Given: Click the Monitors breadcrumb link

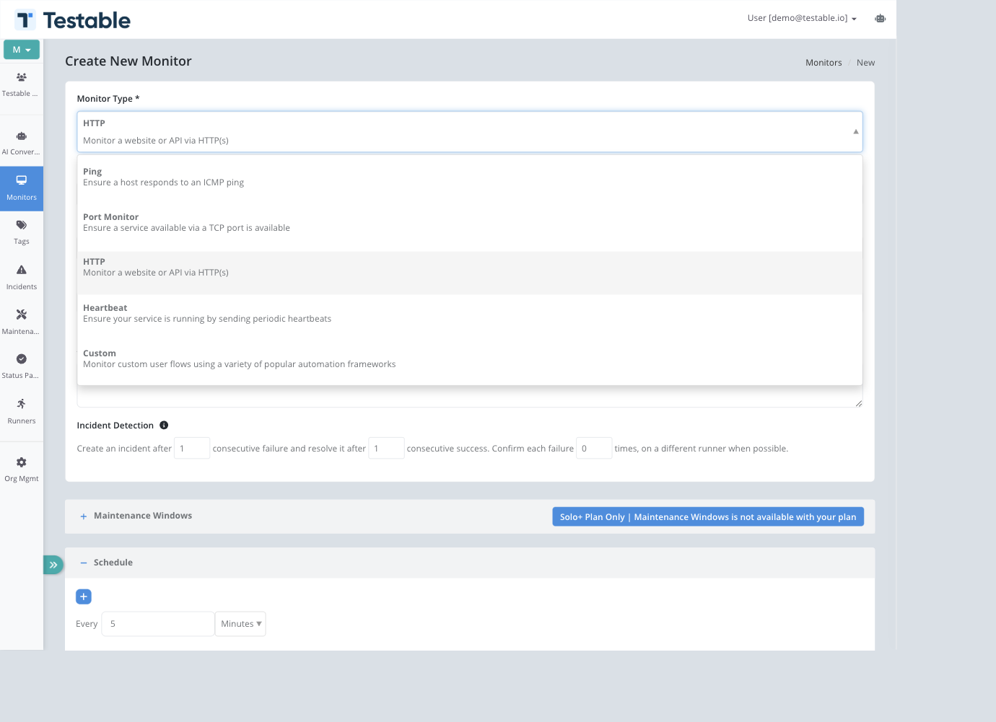Looking at the screenshot, I should click(824, 63).
